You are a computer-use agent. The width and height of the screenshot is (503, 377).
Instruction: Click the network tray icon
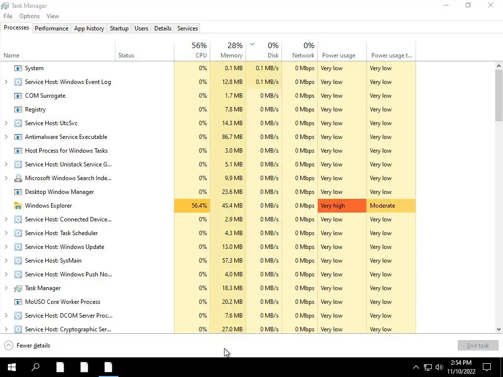(x=428, y=367)
